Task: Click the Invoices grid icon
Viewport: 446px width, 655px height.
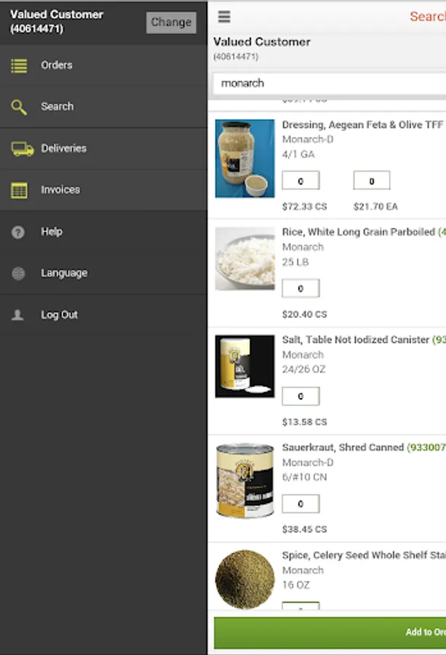Action: click(19, 190)
